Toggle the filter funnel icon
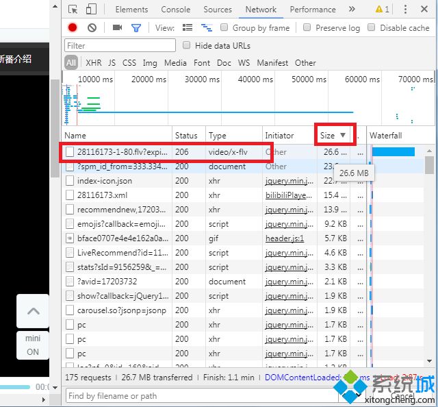Image resolution: width=438 pixels, height=407 pixels. tap(136, 27)
